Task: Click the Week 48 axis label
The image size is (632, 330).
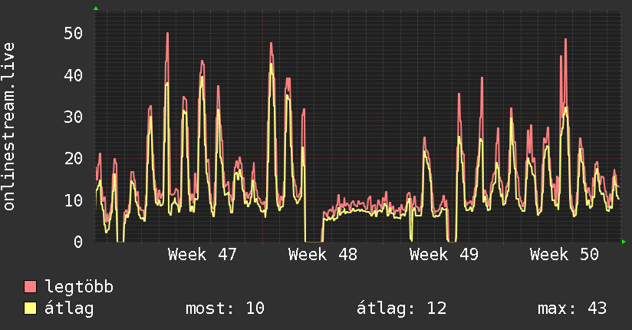Action: pos(323,255)
